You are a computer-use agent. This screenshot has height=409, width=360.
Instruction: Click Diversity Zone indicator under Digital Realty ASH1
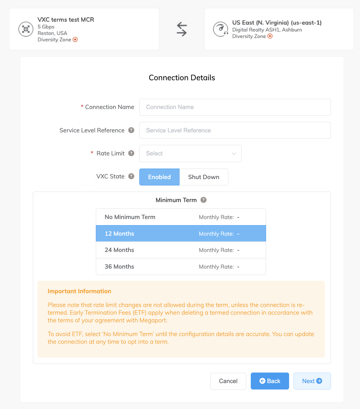pyautogui.click(x=270, y=36)
